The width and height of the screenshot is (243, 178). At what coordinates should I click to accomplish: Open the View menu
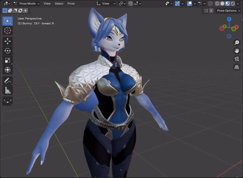point(47,4)
